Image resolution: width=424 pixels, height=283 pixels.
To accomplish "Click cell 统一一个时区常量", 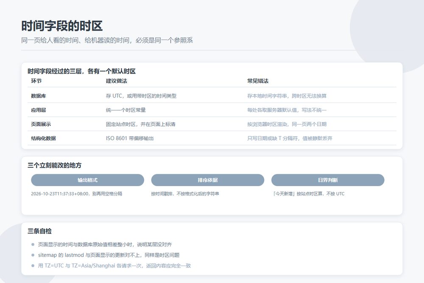I will [x=126, y=110].
